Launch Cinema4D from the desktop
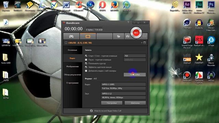 tap(187, 24)
